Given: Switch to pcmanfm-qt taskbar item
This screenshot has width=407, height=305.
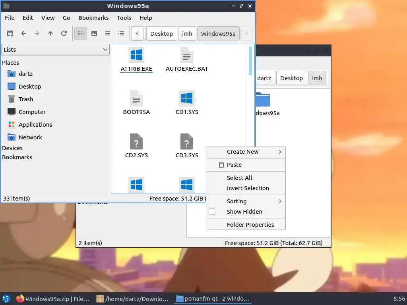Looking at the screenshot, I should tap(213, 299).
